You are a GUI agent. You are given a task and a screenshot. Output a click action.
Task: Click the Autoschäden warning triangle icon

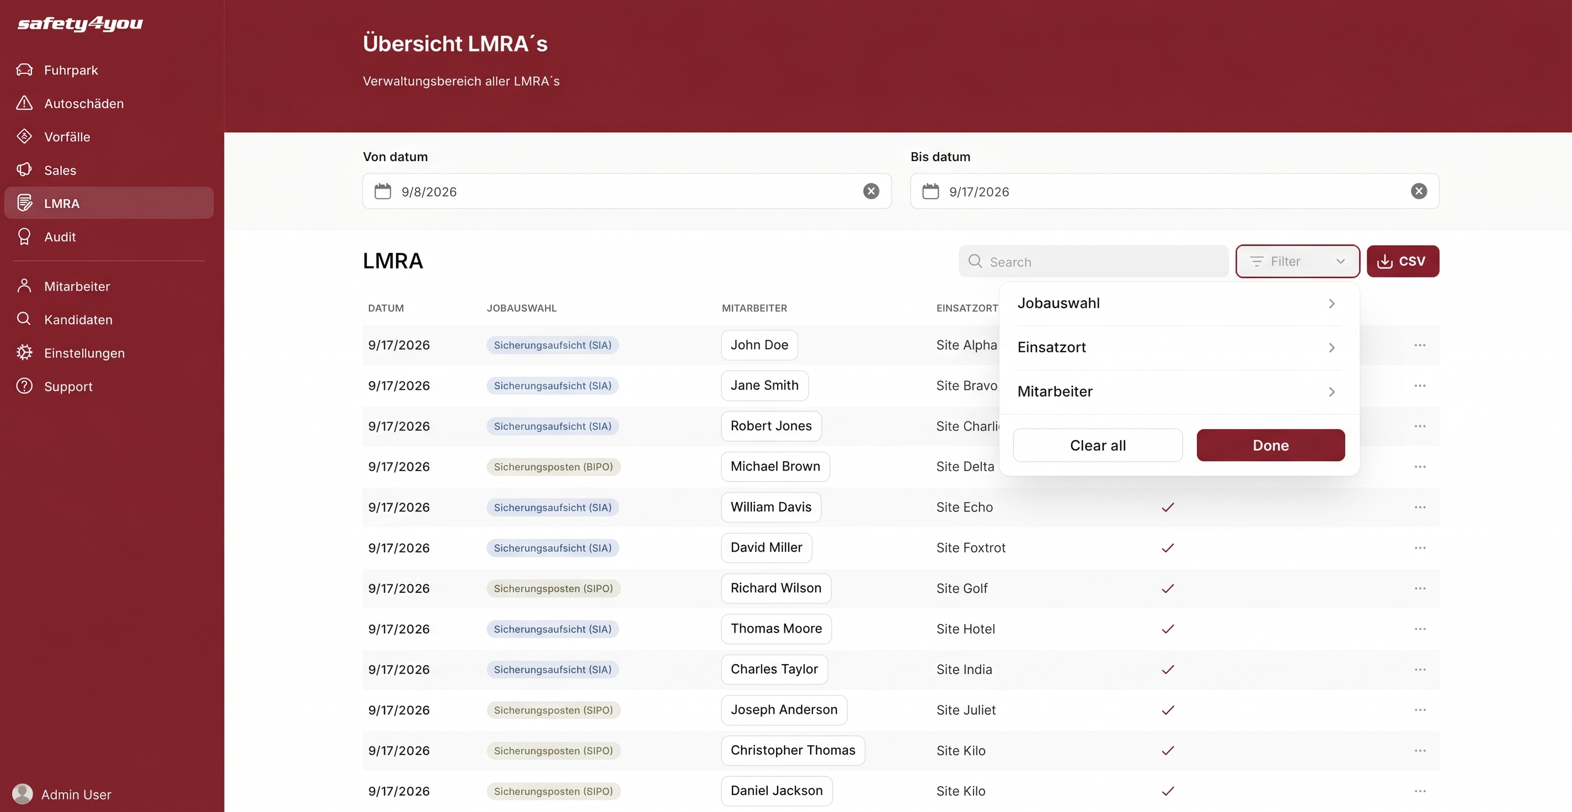tap(24, 103)
